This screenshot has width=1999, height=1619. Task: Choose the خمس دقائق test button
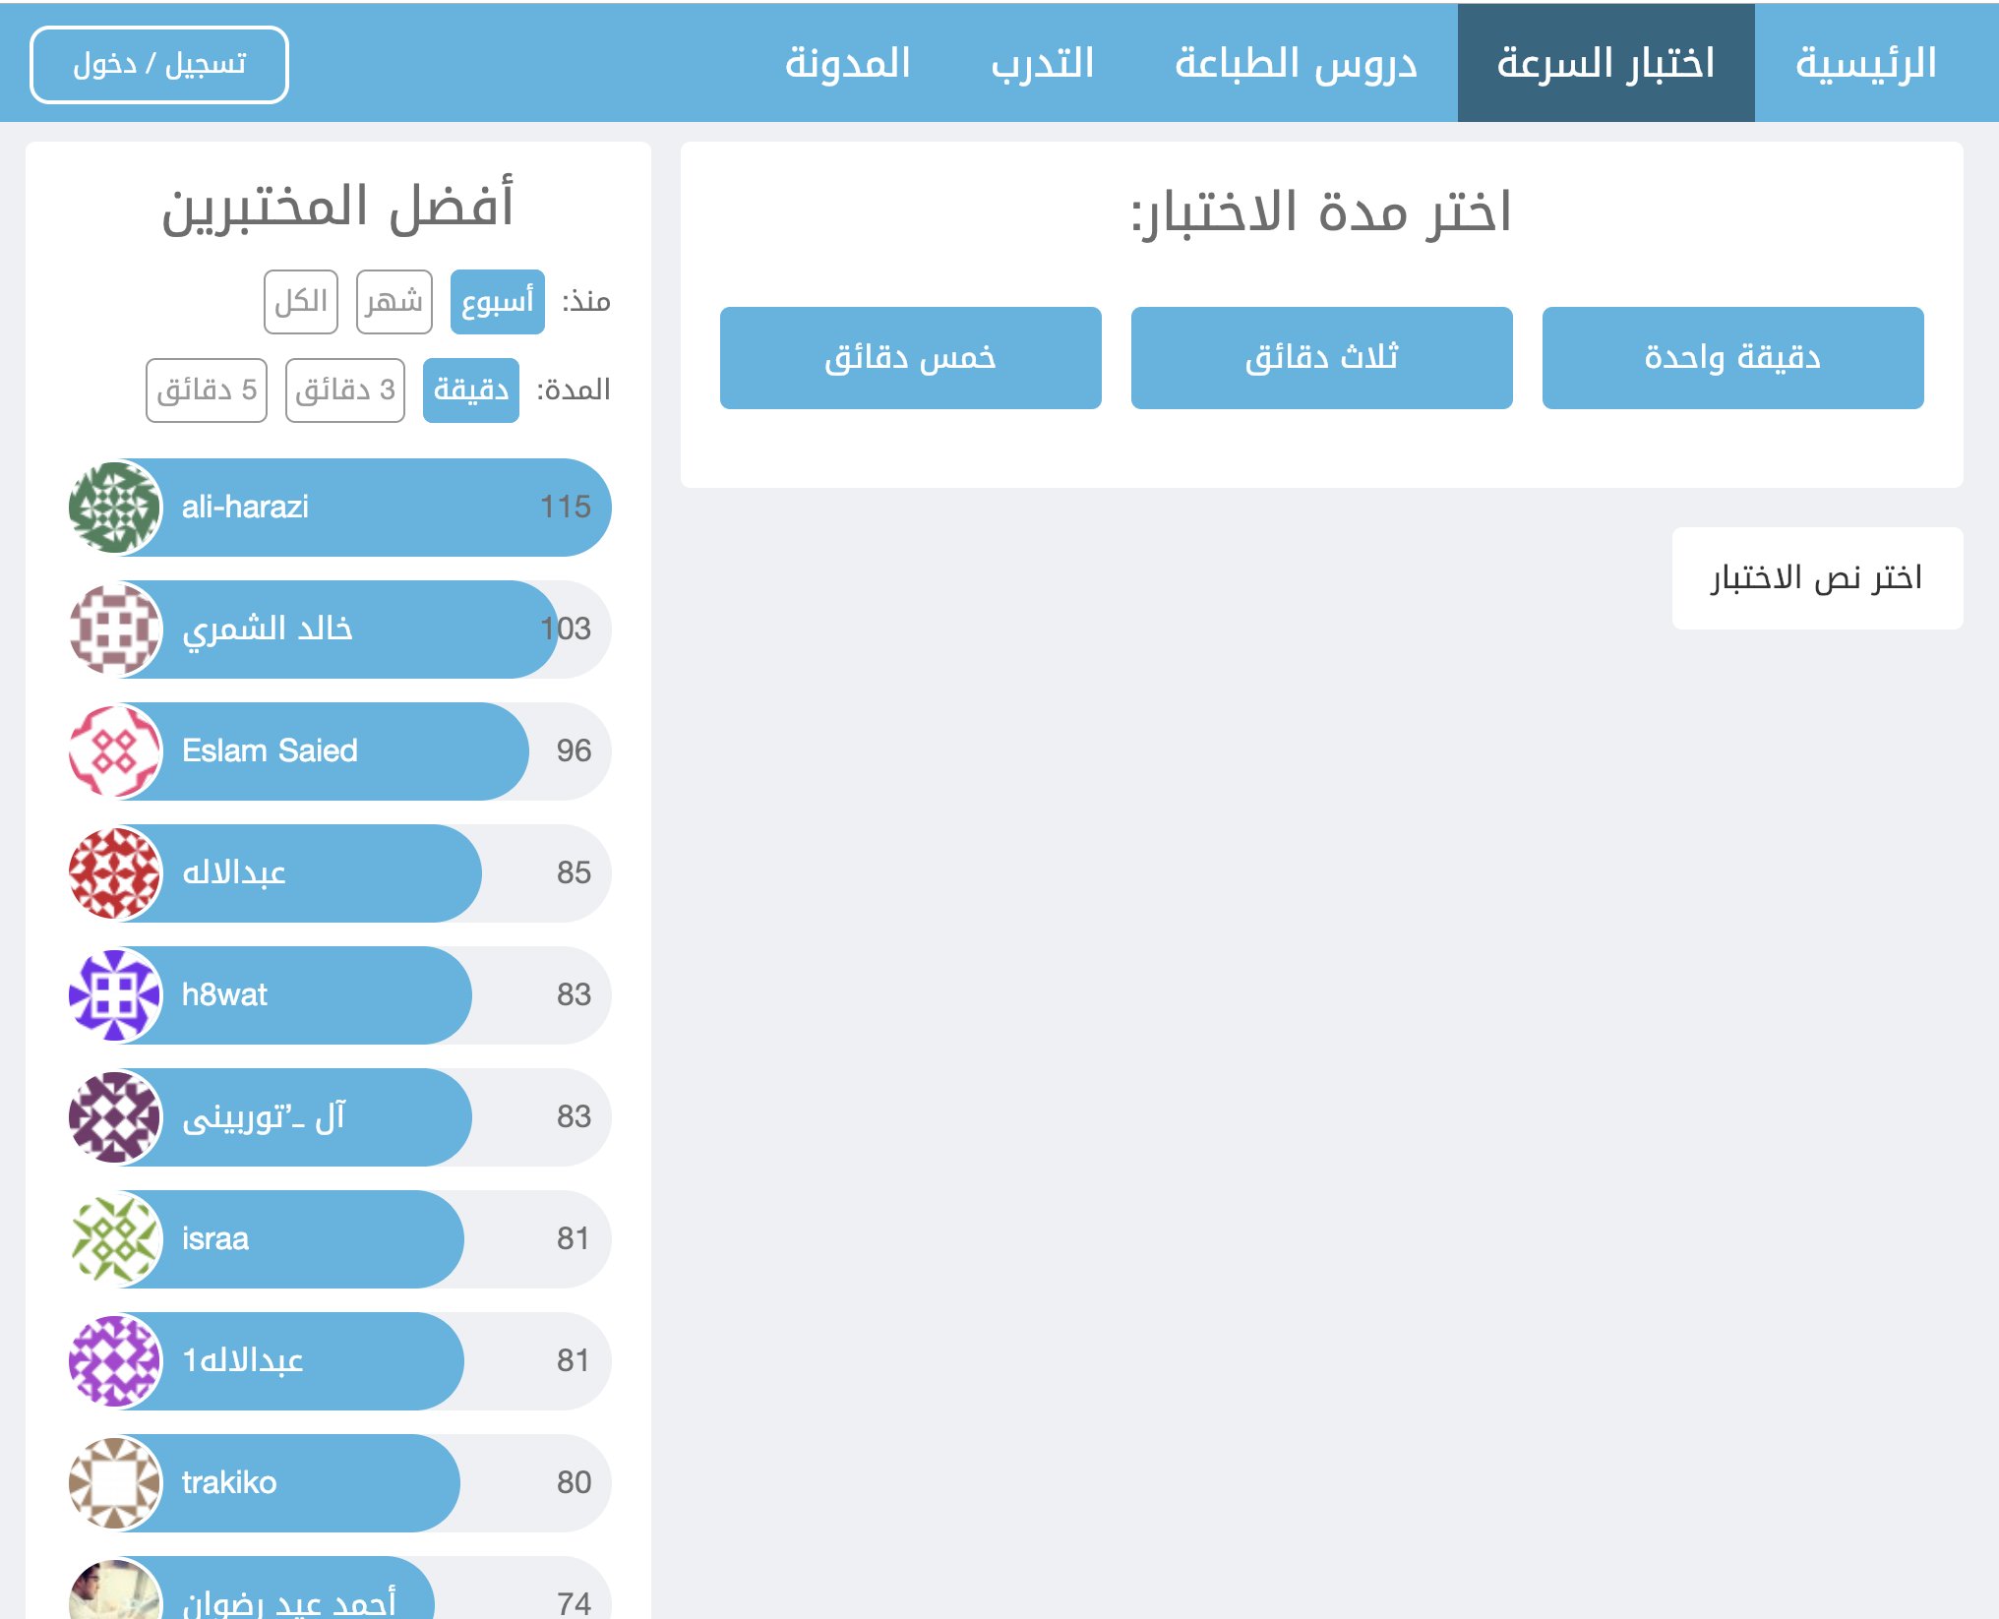click(x=910, y=358)
